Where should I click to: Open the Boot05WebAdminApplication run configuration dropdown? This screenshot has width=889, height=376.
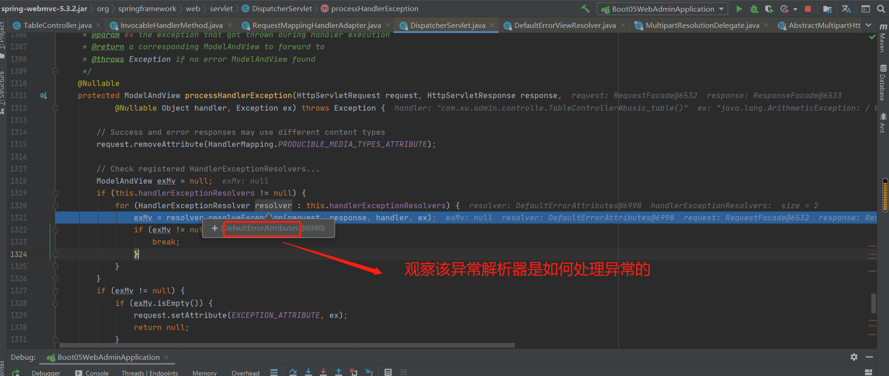(x=663, y=9)
